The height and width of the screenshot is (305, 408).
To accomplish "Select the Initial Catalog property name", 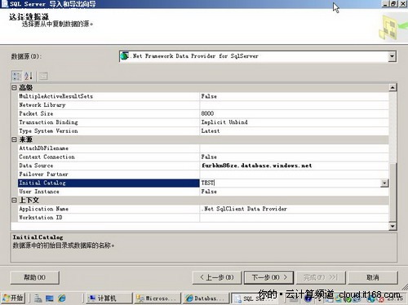I will point(109,183).
